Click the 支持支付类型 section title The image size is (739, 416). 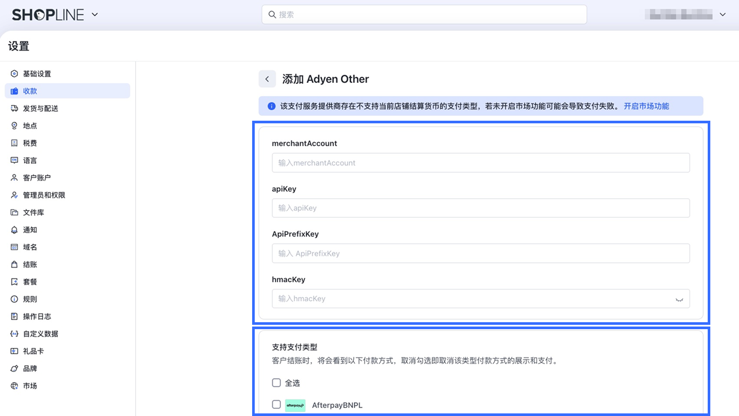(x=295, y=347)
